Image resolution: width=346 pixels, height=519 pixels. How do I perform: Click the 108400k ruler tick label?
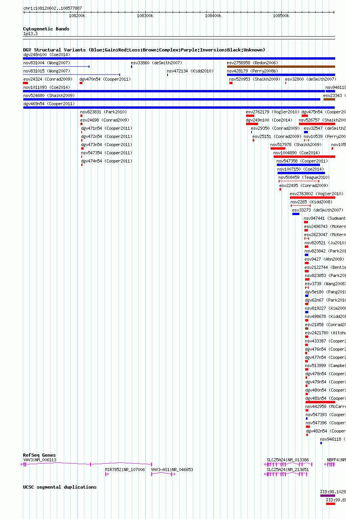(x=213, y=16)
